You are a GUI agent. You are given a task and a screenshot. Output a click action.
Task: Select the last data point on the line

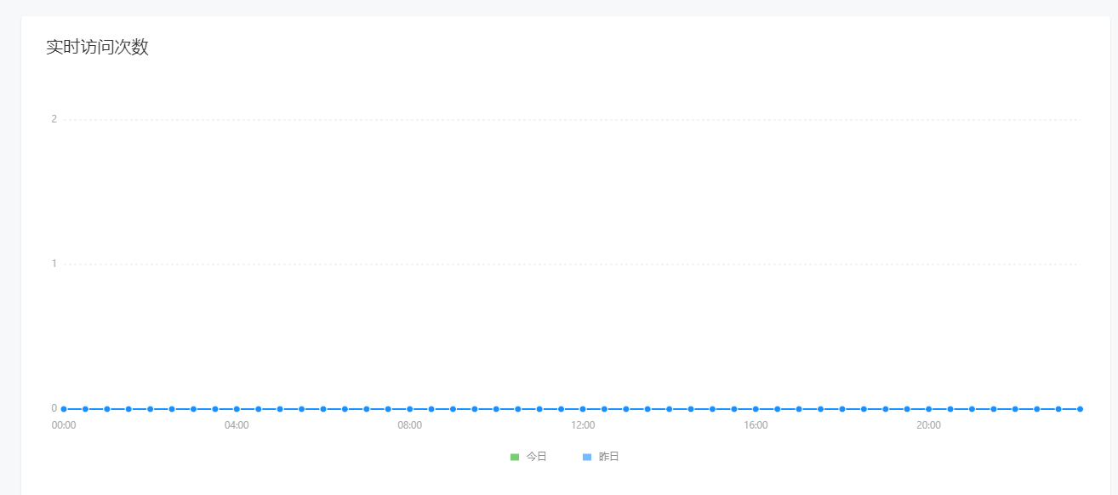click(1080, 409)
